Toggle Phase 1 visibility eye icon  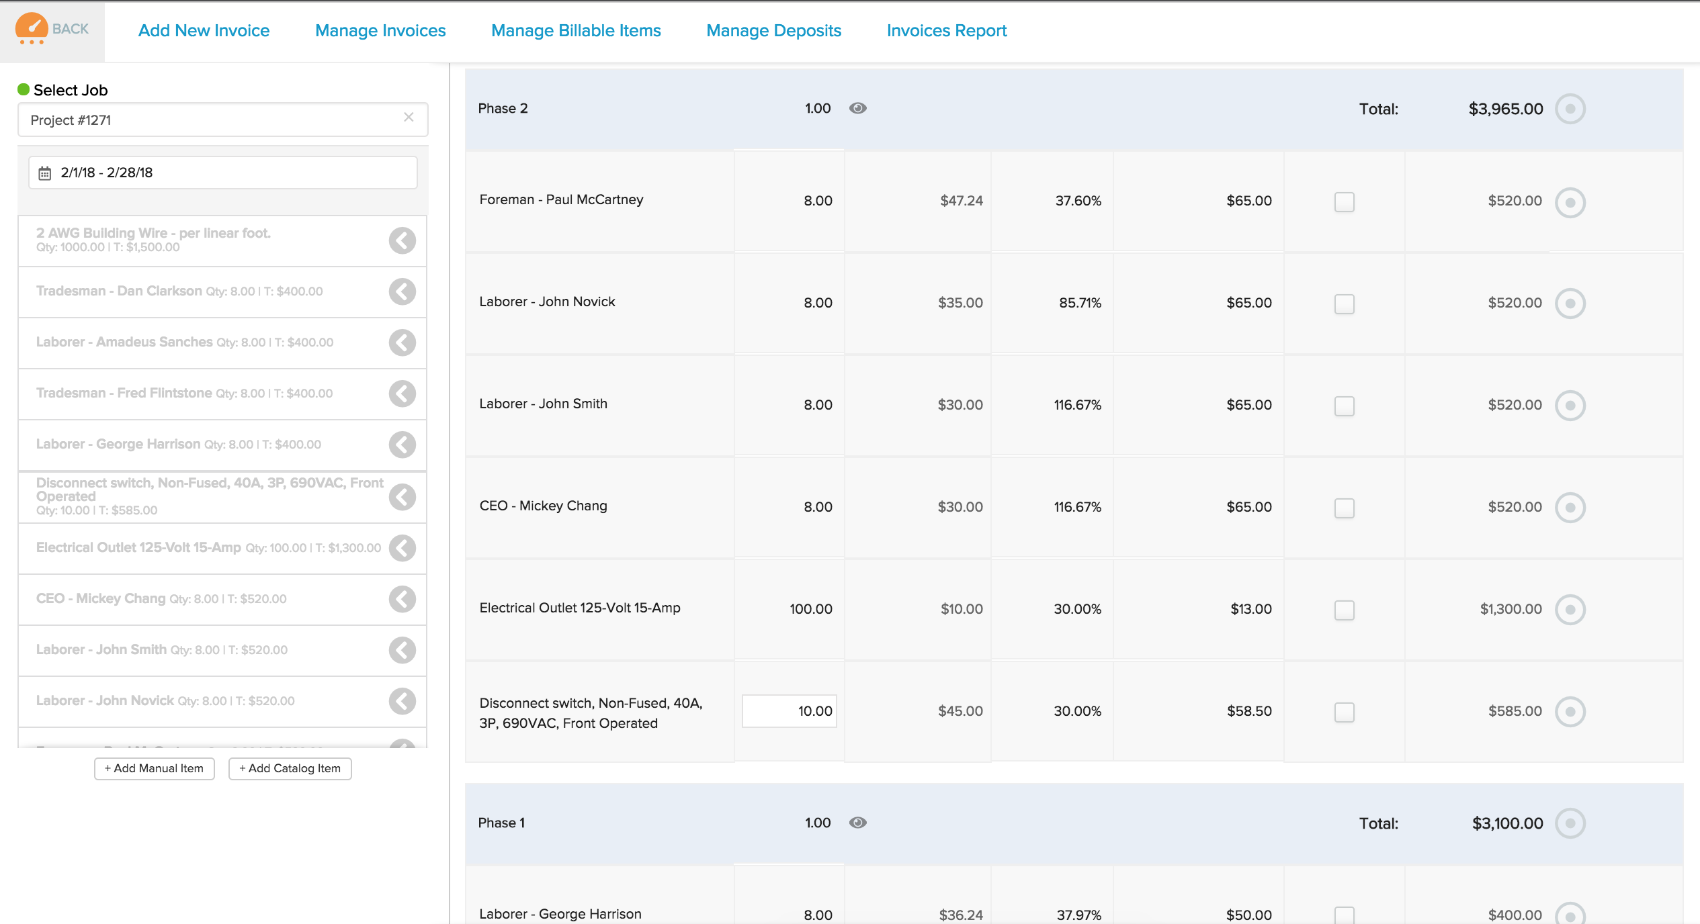click(858, 823)
